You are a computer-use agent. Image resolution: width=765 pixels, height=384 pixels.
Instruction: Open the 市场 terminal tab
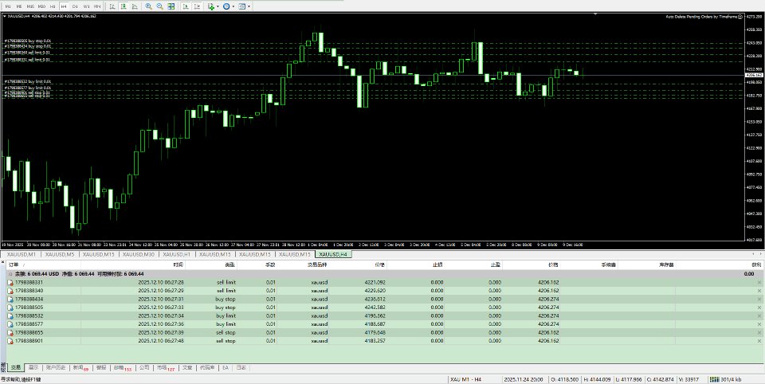tap(166, 367)
